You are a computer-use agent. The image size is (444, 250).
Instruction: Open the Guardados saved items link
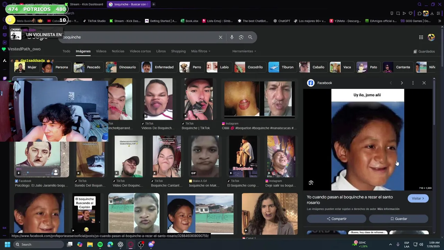[x=424, y=51]
